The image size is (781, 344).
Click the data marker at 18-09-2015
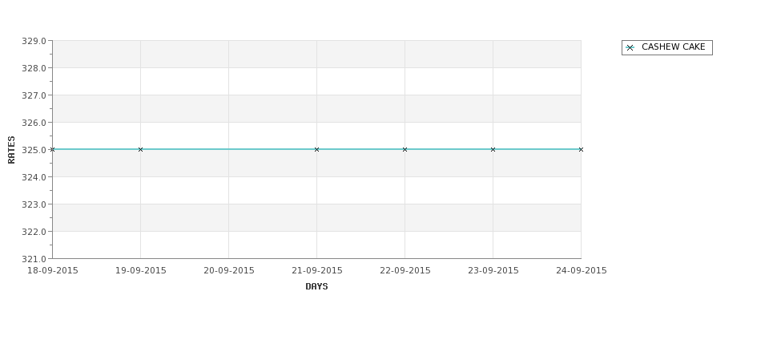click(52, 150)
